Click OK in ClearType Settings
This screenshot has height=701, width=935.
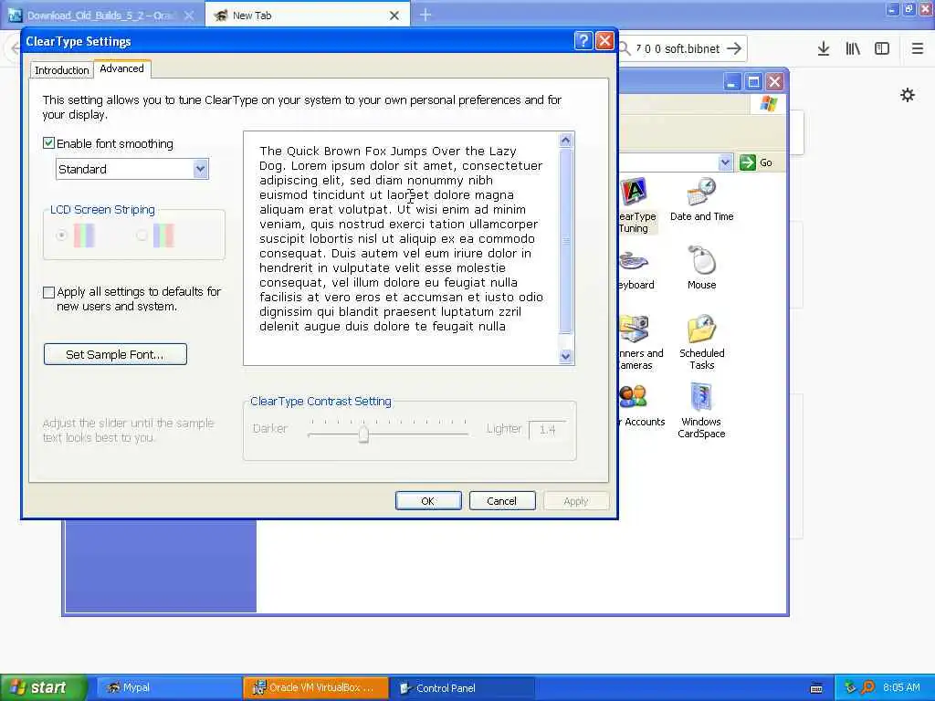[428, 501]
